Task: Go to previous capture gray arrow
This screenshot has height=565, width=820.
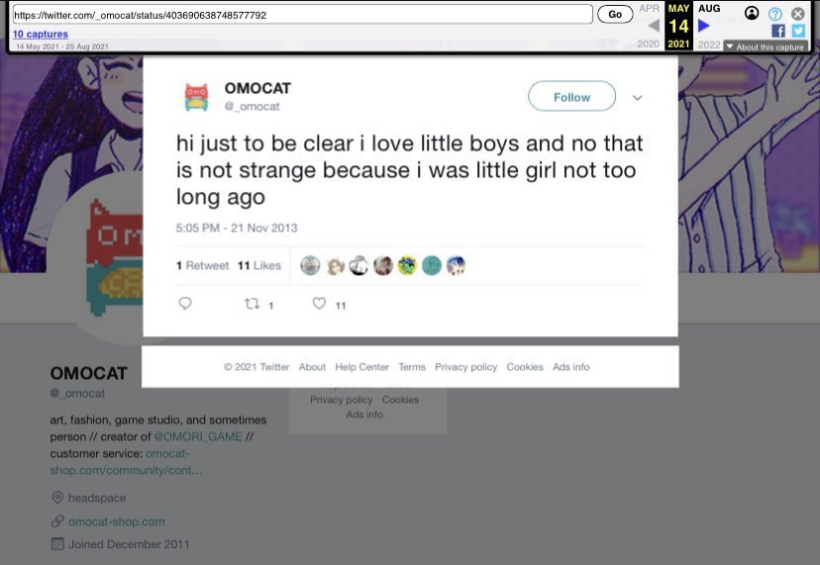Action: 654,25
